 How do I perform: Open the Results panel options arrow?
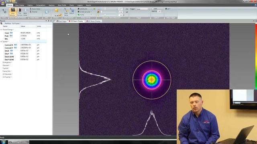click(x=46, y=21)
